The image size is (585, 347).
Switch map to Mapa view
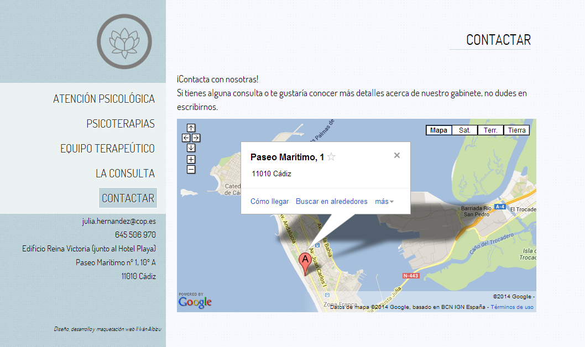[x=439, y=130]
